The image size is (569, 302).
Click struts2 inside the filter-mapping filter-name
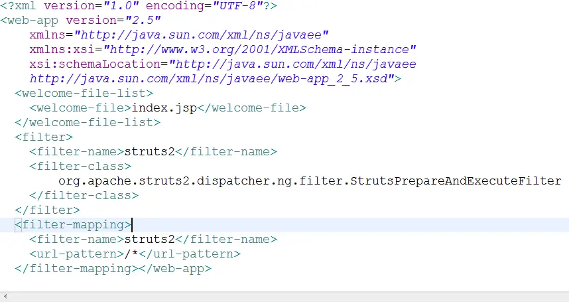tap(150, 239)
